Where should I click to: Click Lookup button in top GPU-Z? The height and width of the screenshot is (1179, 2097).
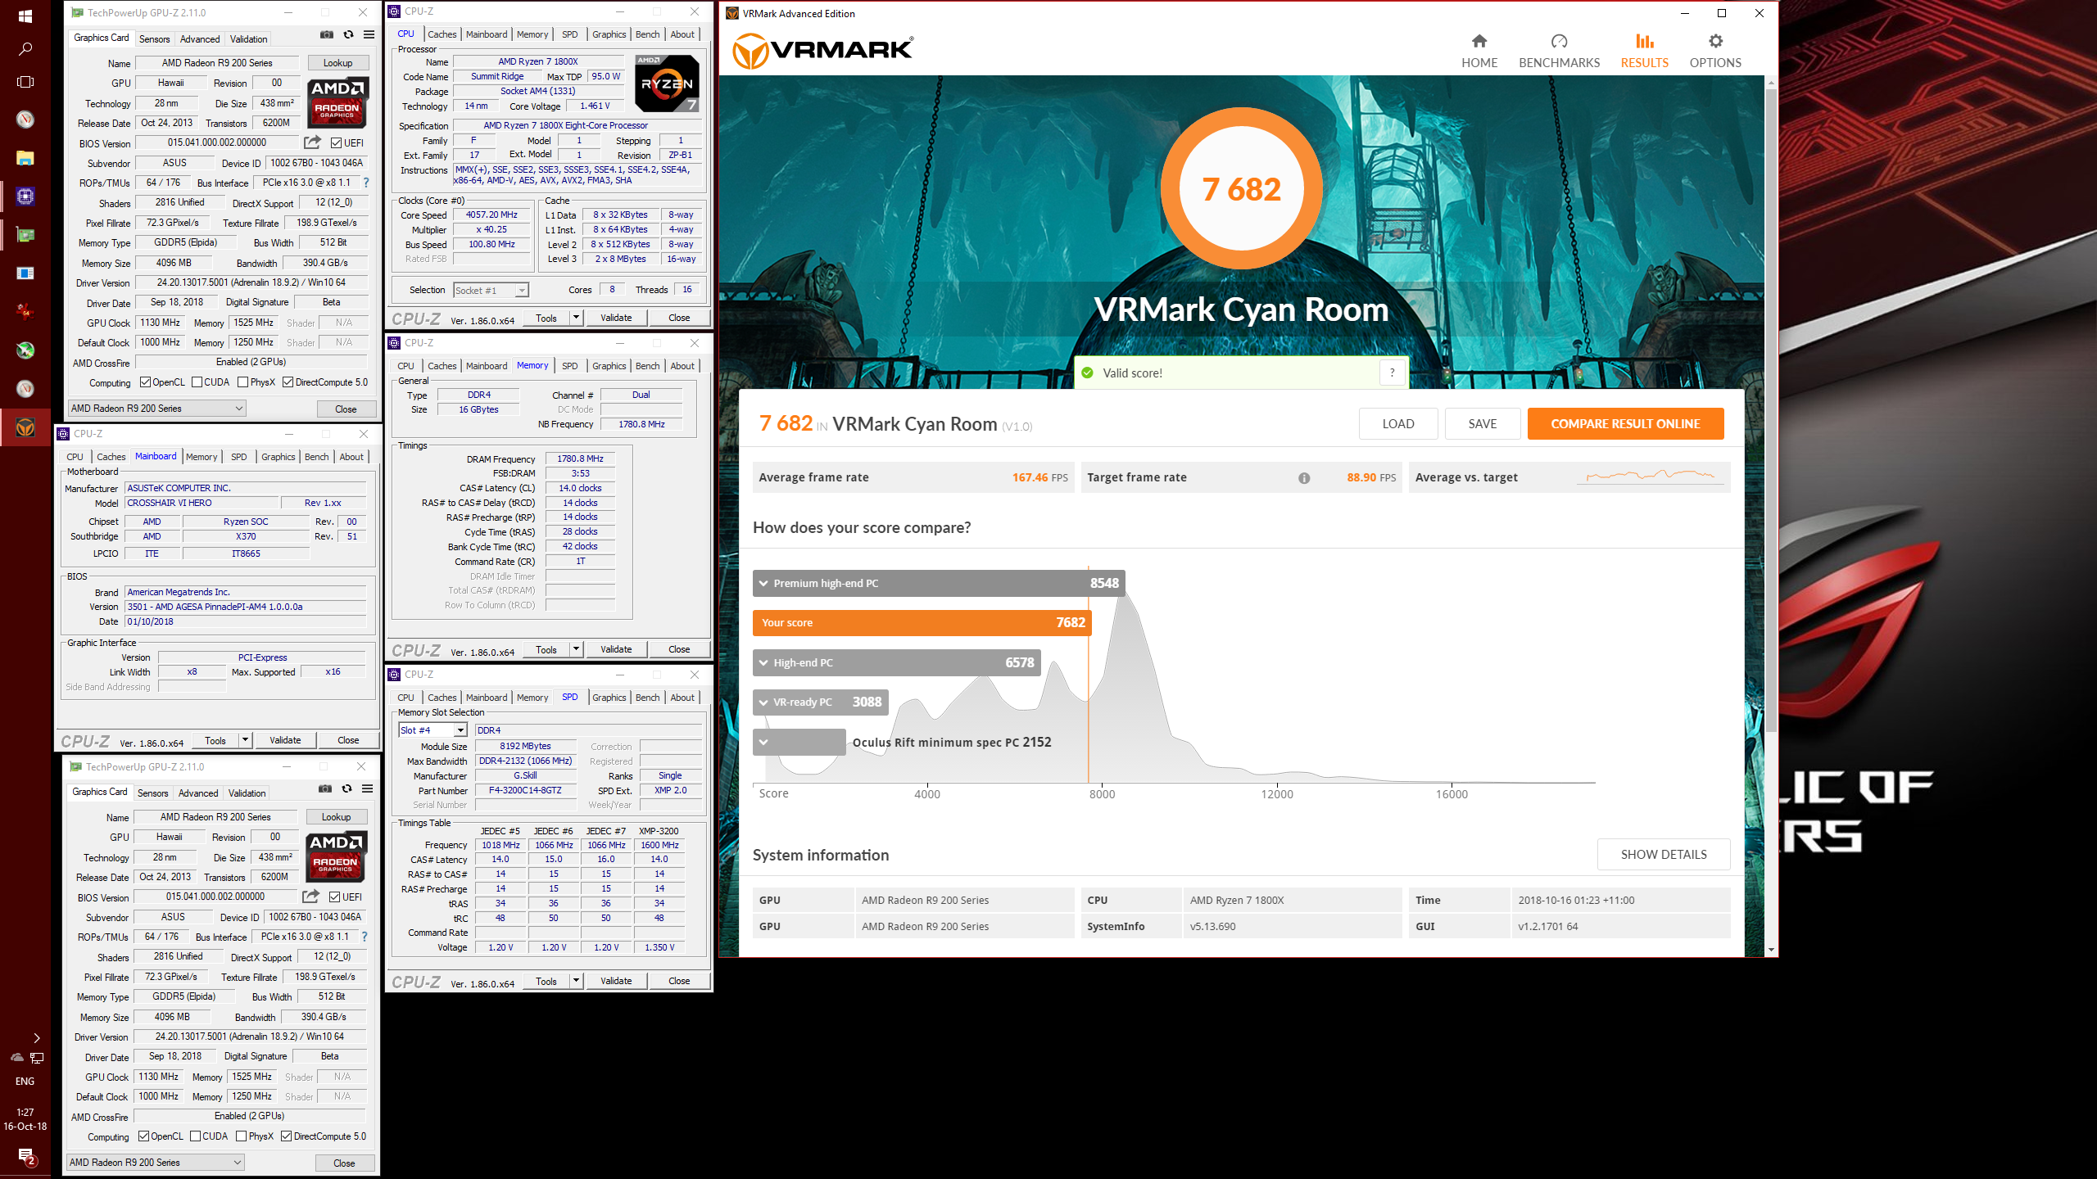tap(337, 63)
